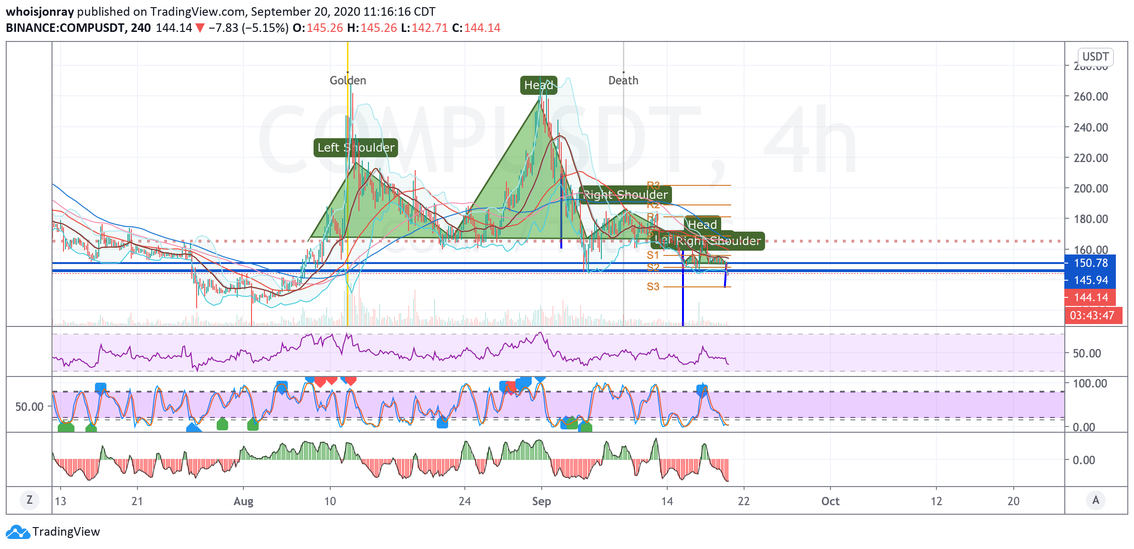Image resolution: width=1134 pixels, height=549 pixels.
Task: Open the USDT currency selector
Action: (x=1095, y=57)
